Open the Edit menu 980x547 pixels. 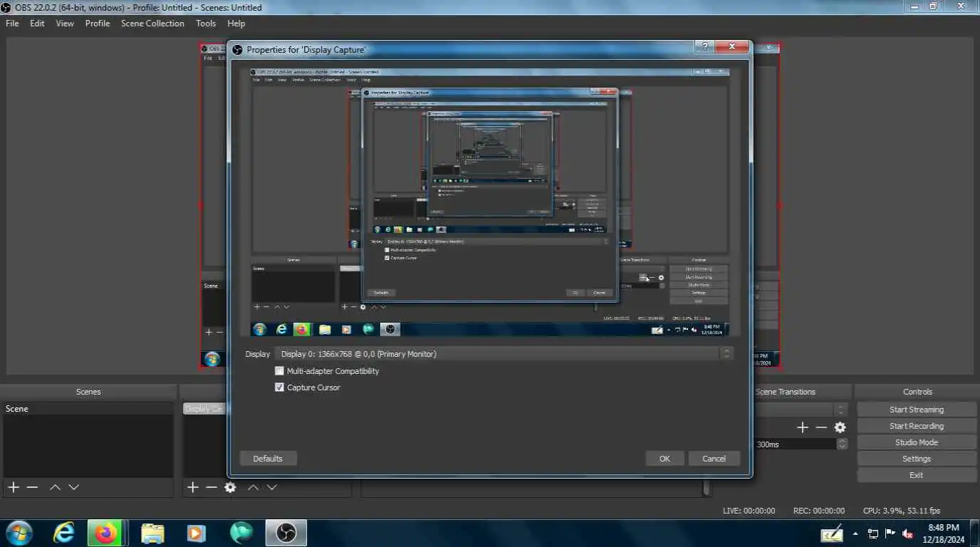37,24
